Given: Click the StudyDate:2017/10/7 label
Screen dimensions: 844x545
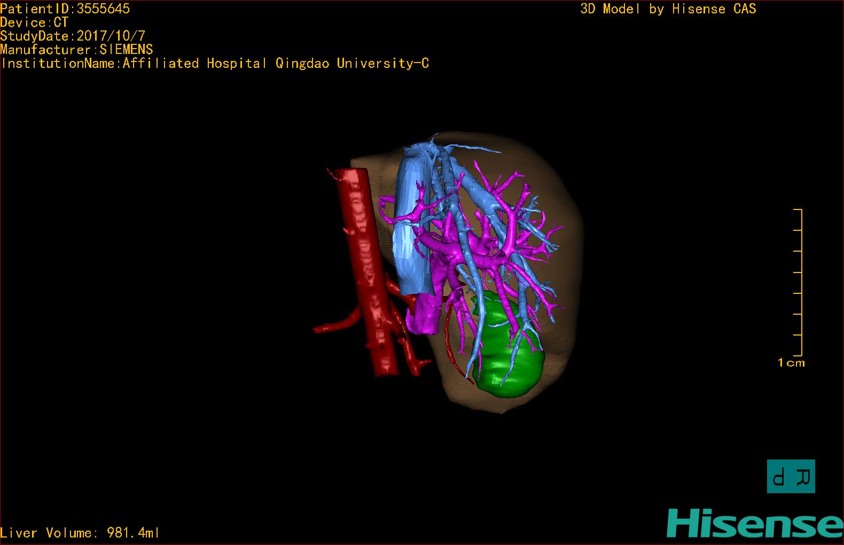Looking at the screenshot, I should (x=73, y=36).
